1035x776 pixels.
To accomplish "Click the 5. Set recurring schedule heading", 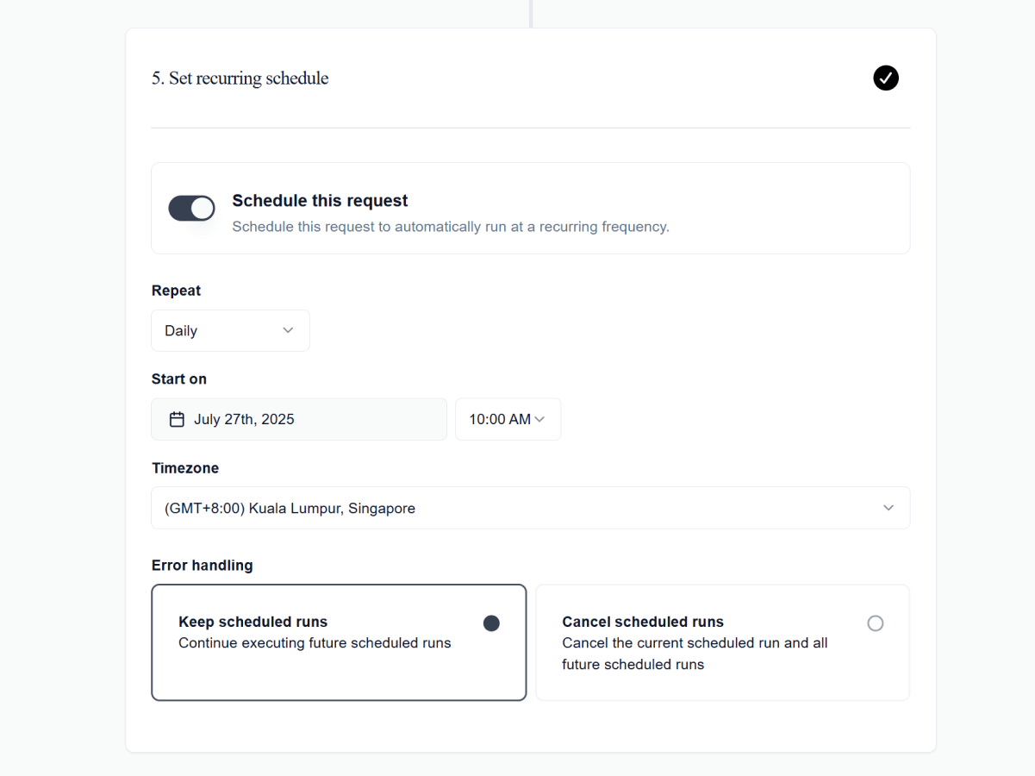I will tap(240, 78).
